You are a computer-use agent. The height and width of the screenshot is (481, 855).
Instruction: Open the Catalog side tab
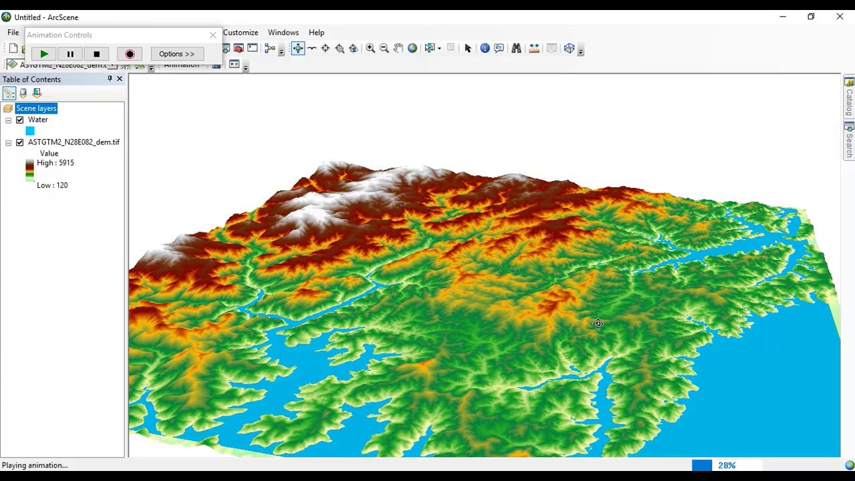849,97
